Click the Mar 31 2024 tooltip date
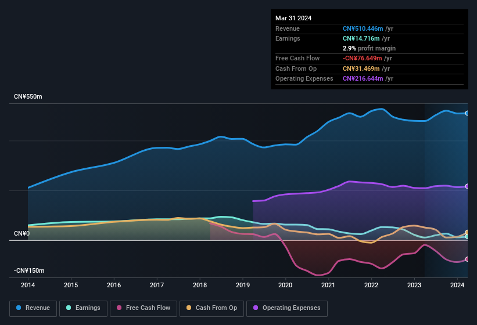477x325 pixels. (293, 18)
